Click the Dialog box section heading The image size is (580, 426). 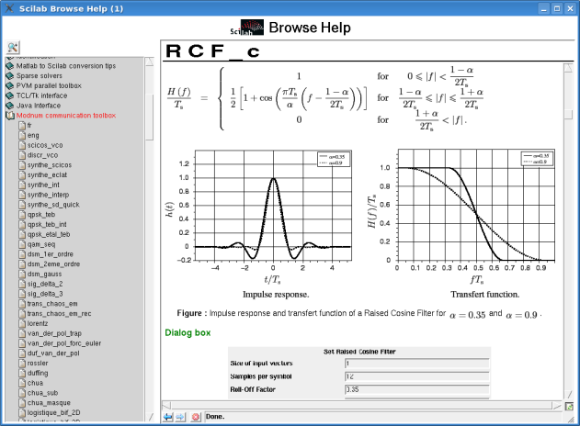(x=188, y=333)
